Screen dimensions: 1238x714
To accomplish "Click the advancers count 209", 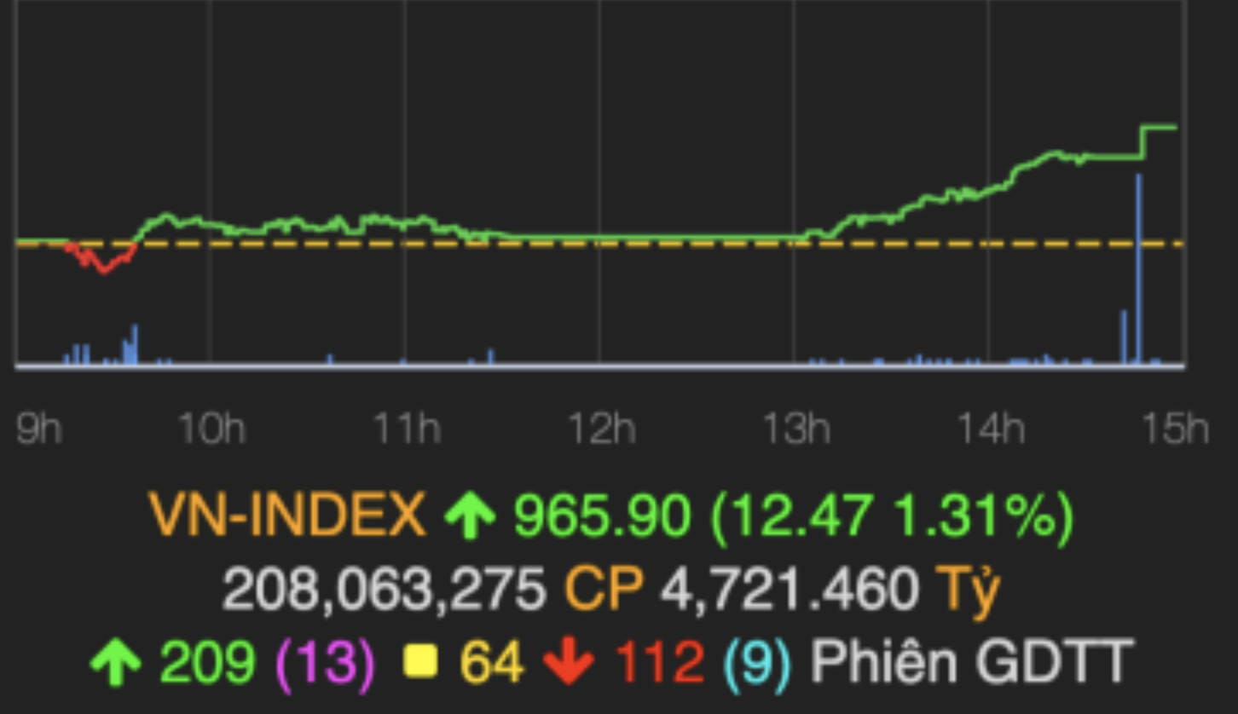I will pyautogui.click(x=207, y=663).
